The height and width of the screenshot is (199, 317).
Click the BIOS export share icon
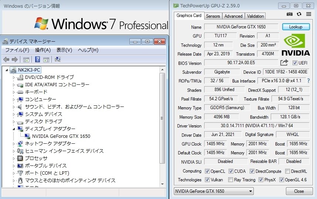pyautogui.click(x=284, y=63)
